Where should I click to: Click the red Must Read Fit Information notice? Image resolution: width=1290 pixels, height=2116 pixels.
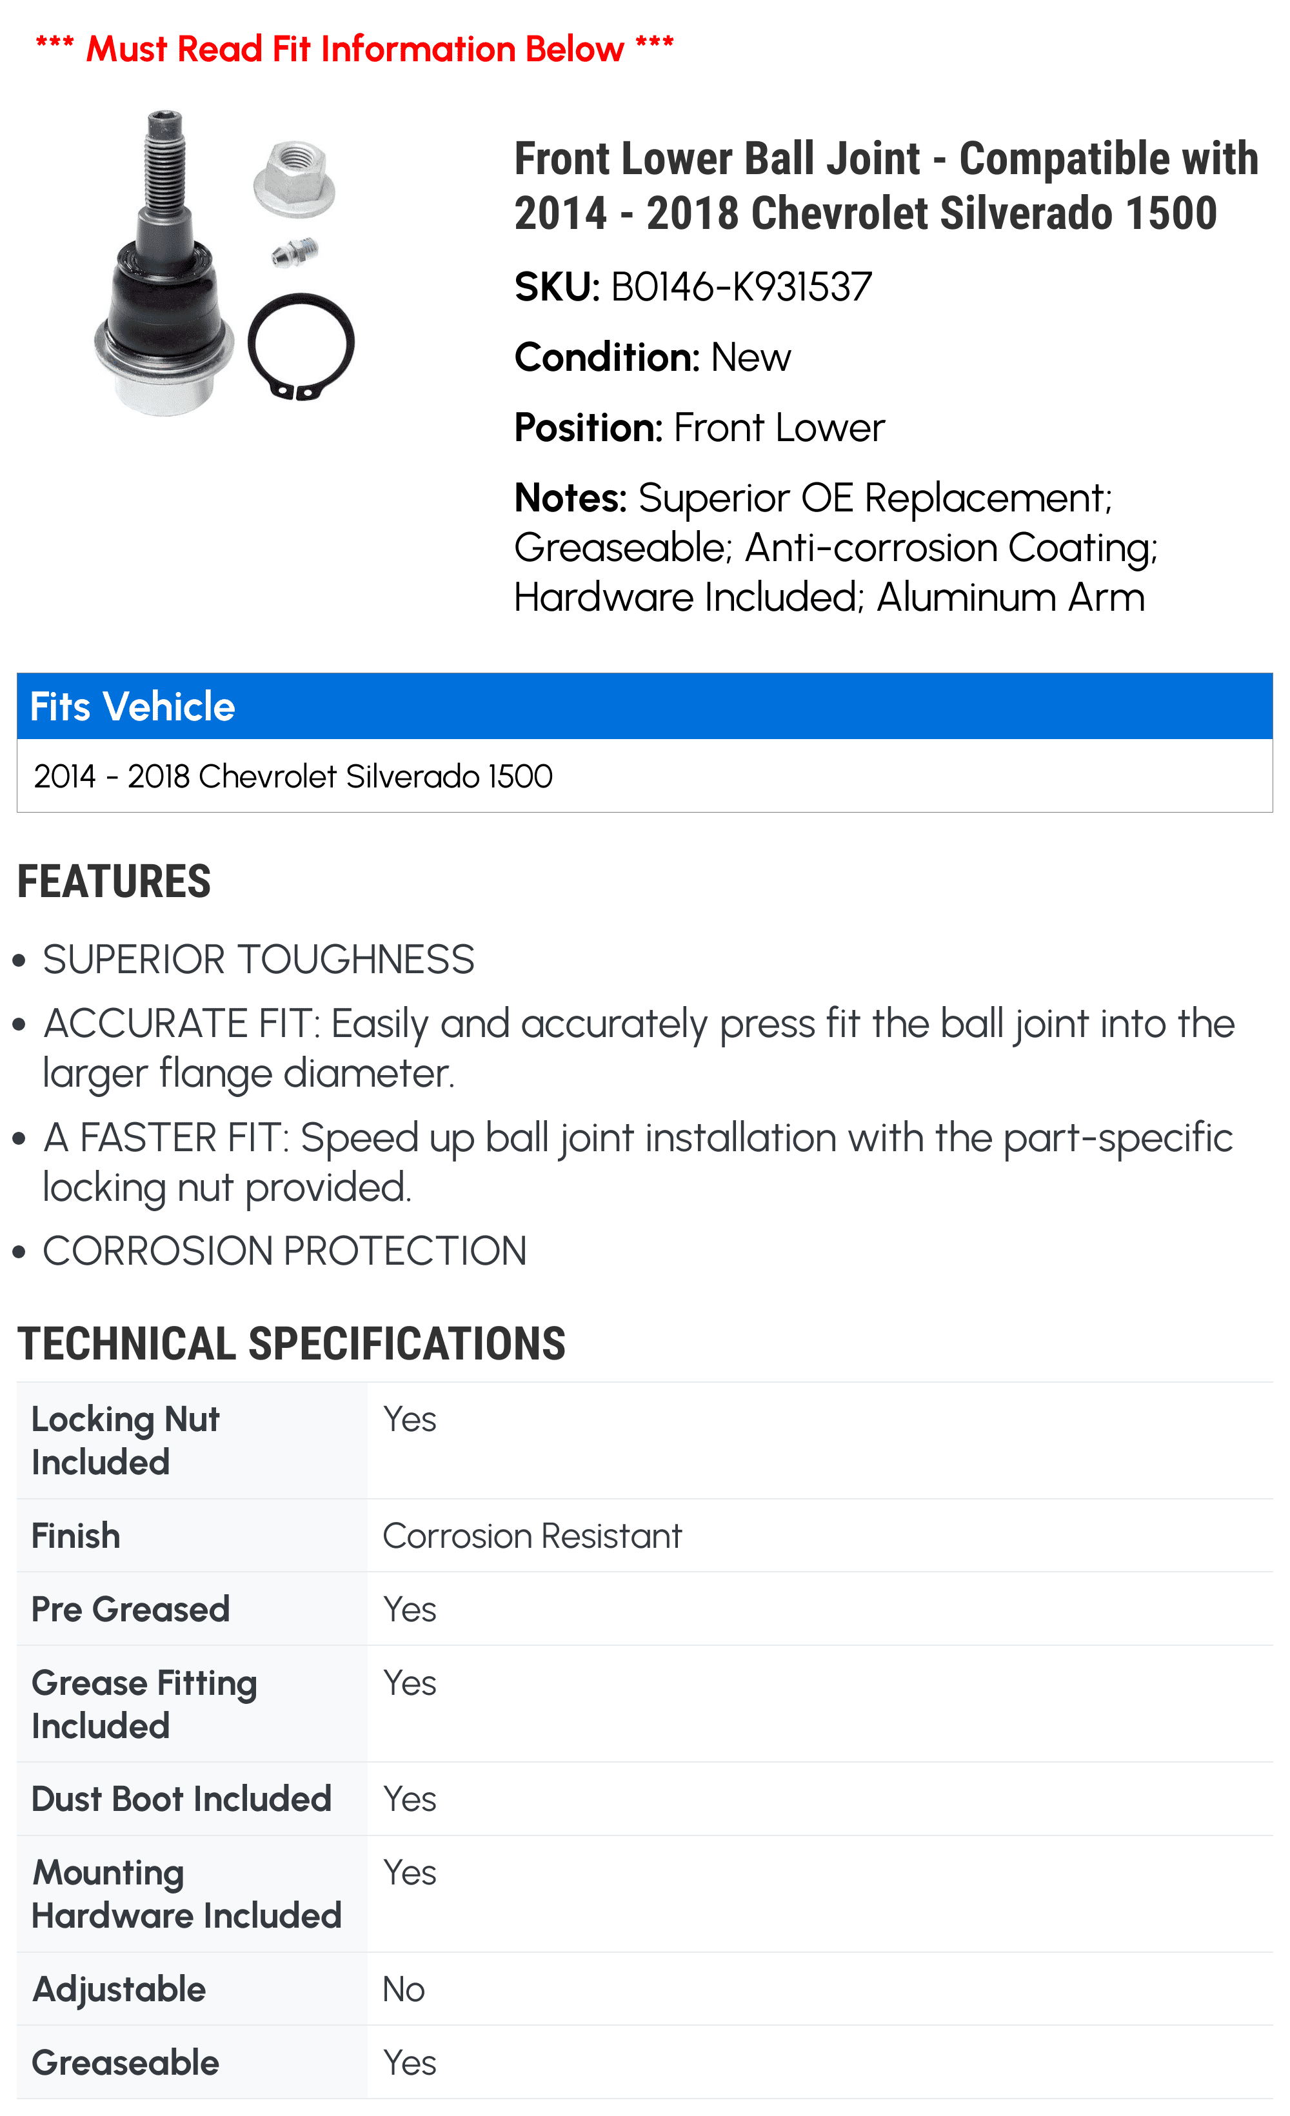(x=355, y=49)
